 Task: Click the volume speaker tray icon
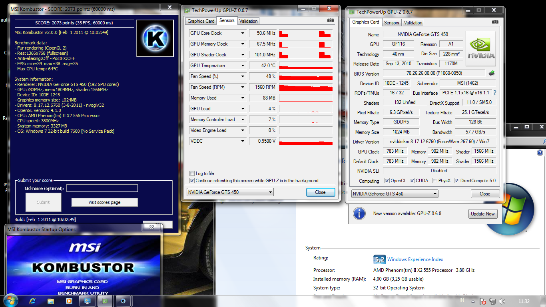502,301
